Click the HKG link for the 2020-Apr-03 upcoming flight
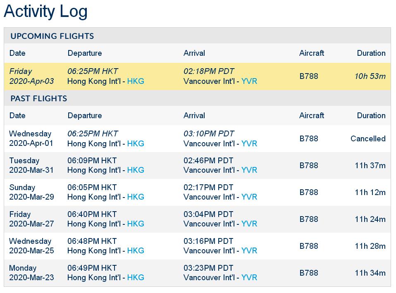The width and height of the screenshot is (396, 293). click(136, 81)
